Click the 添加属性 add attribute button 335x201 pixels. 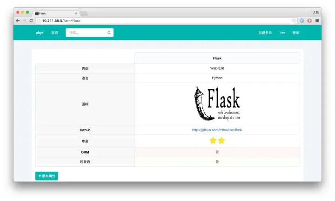point(47,176)
